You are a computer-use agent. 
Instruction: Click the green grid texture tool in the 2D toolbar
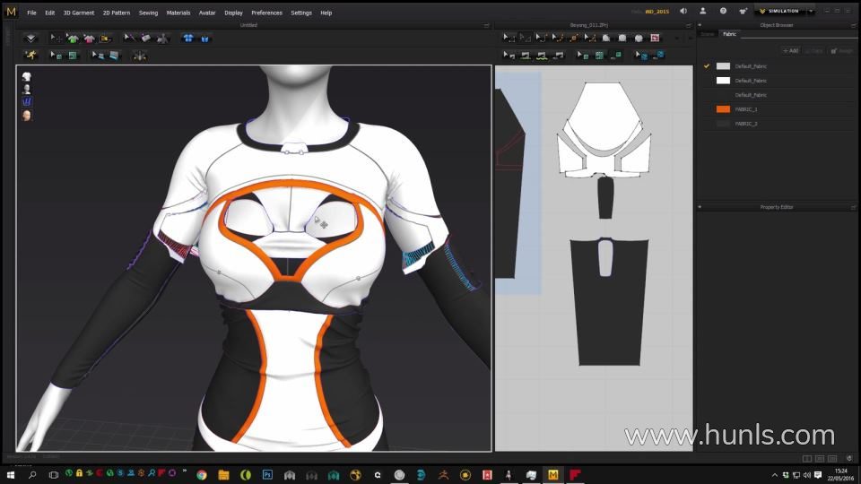[600, 56]
